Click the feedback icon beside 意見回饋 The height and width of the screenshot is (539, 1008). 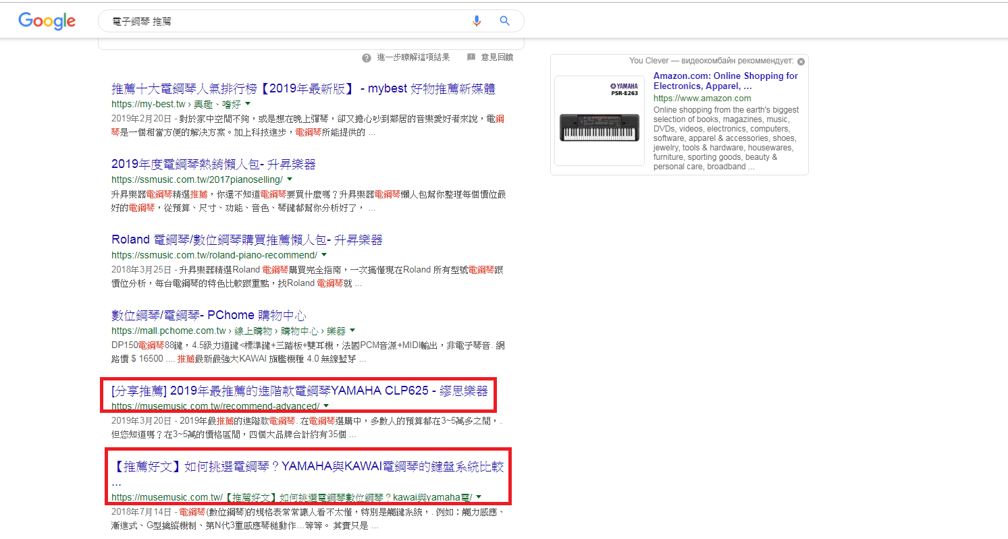(x=471, y=57)
